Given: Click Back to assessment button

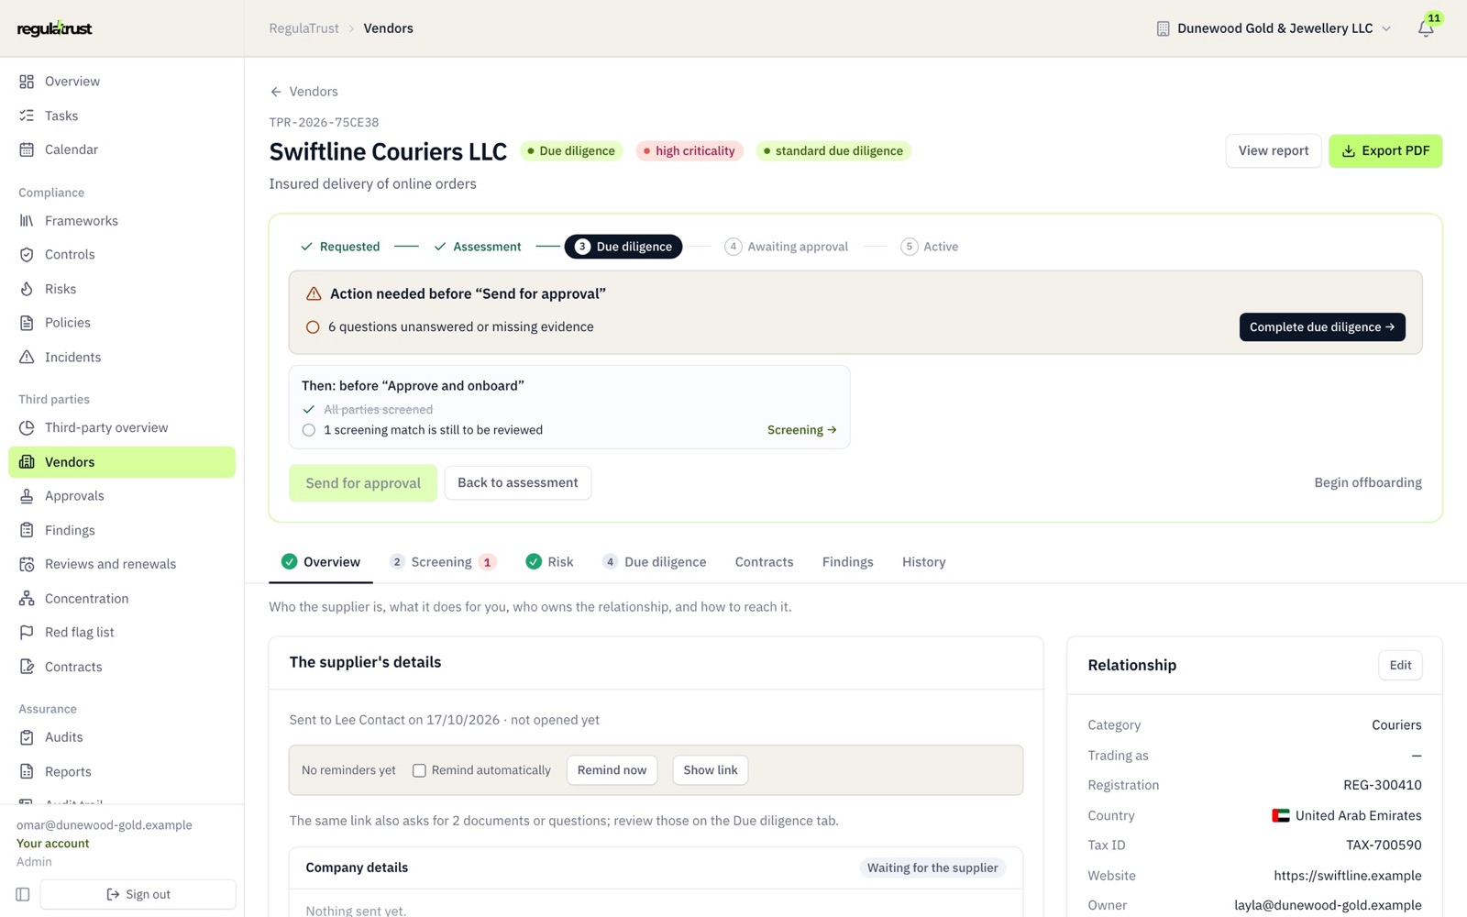Looking at the screenshot, I should click(518, 482).
